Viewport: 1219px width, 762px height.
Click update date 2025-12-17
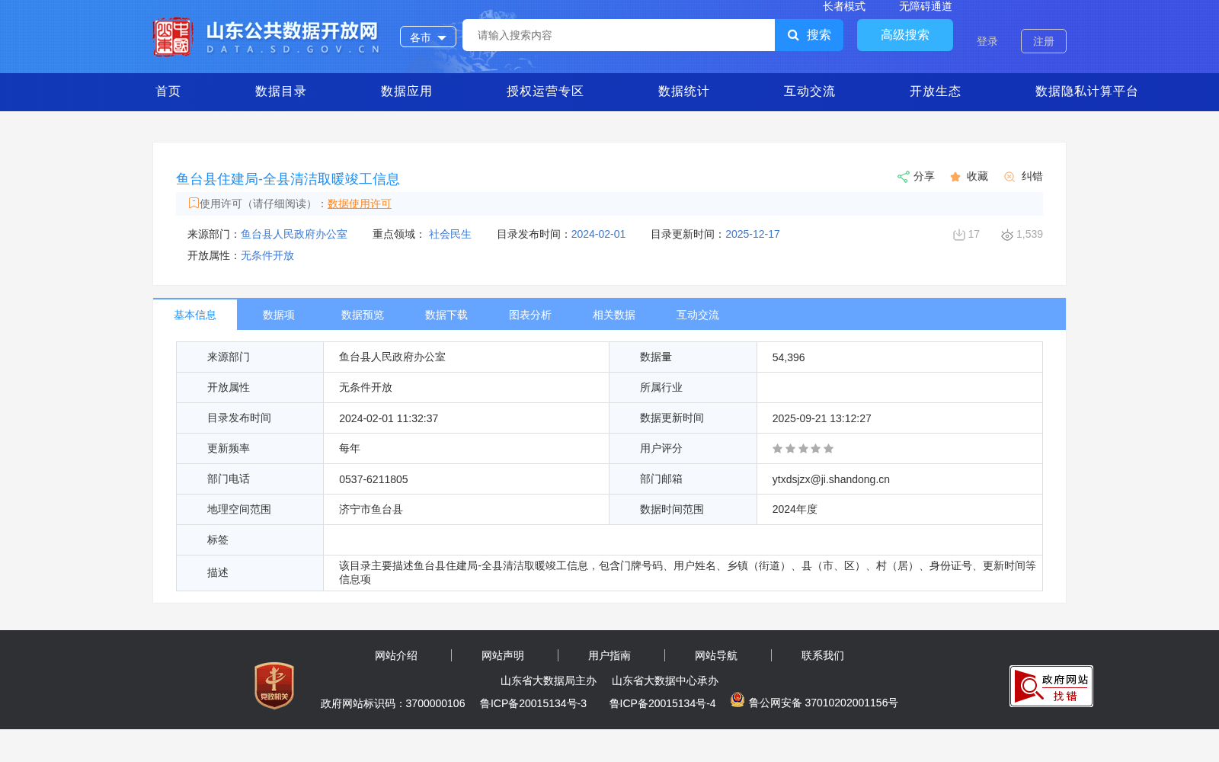pyautogui.click(x=753, y=234)
